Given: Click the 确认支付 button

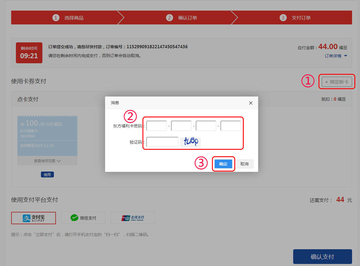Looking at the screenshot, I should click(x=322, y=257).
